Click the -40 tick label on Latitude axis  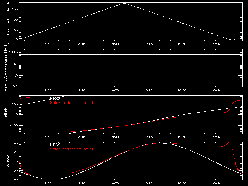15,179
